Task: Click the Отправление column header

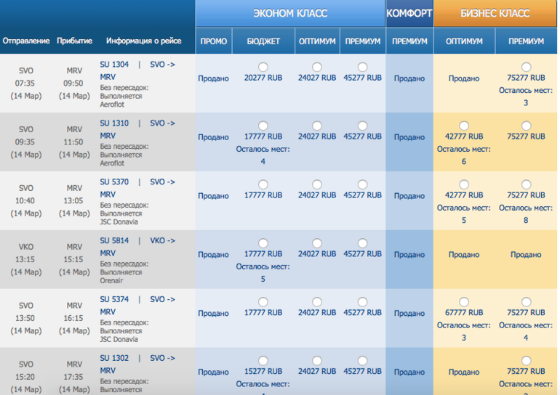Action: coord(26,41)
